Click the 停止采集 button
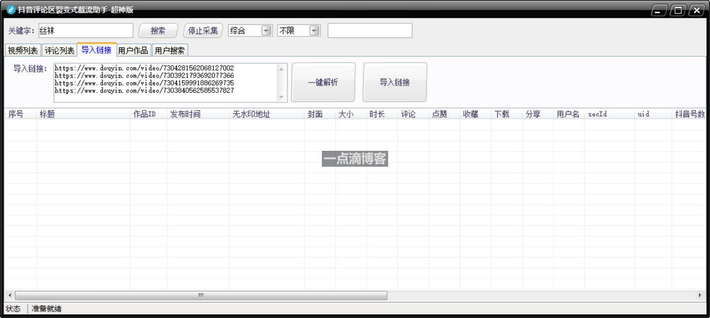Image resolution: width=710 pixels, height=318 pixels. (x=203, y=31)
